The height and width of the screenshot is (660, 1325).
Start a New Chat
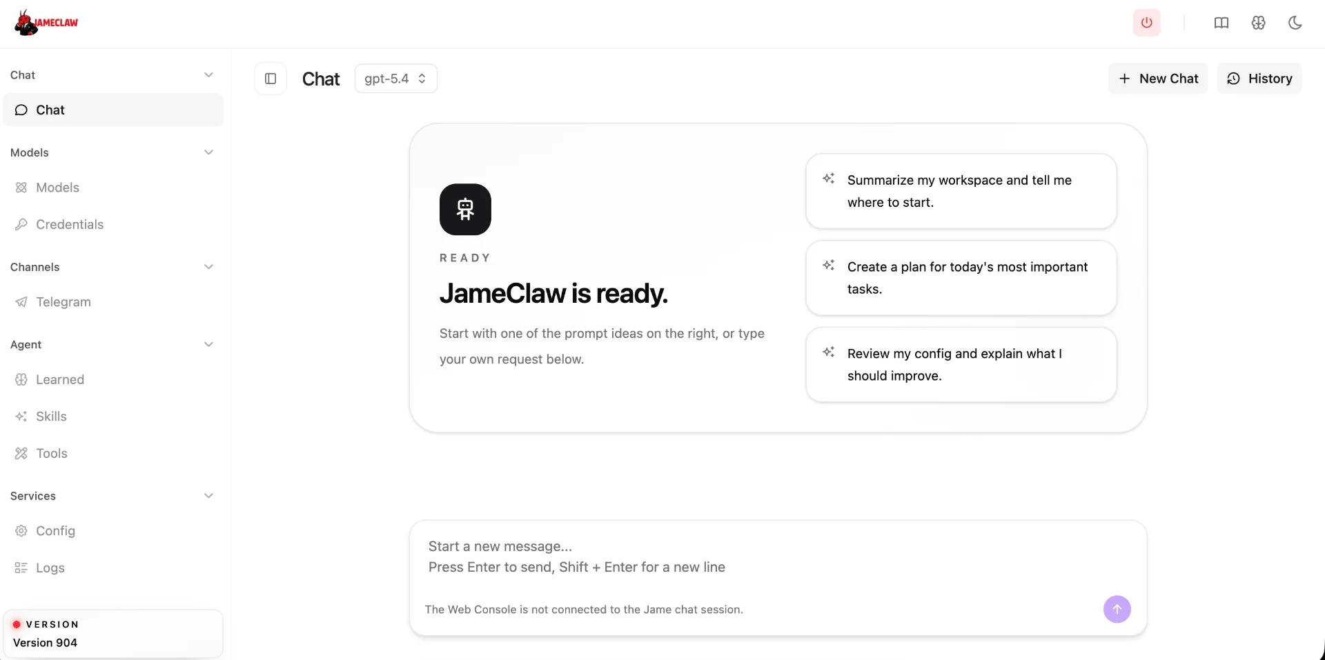click(x=1158, y=79)
